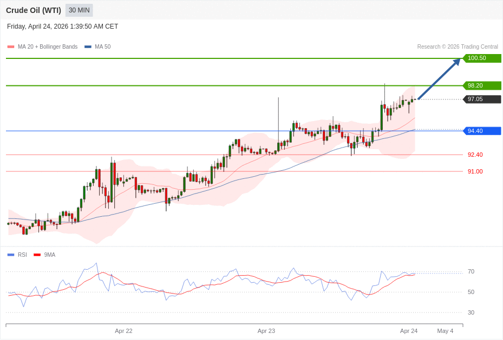Switch to the May 4 date section
This screenshot has height=340, width=503.
click(x=445, y=331)
